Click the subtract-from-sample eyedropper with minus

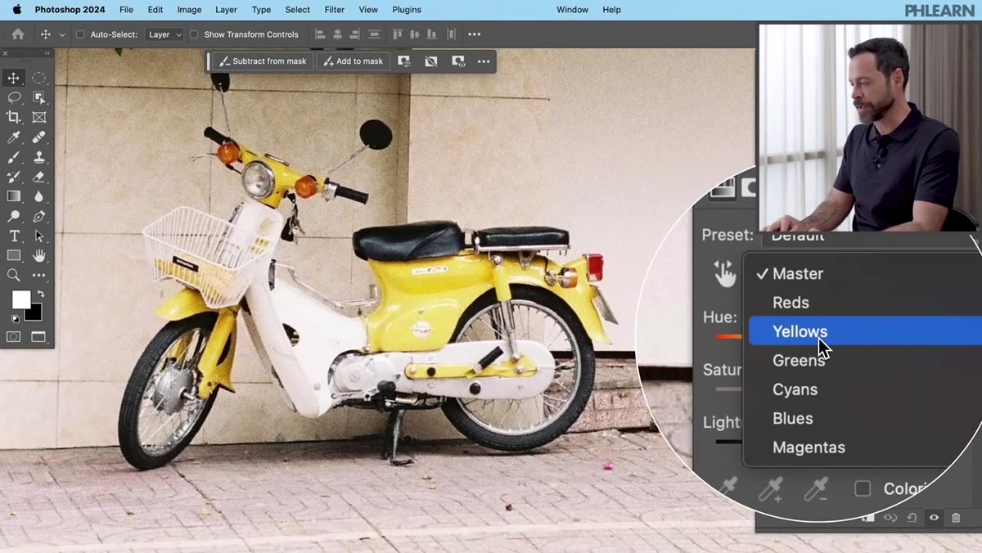815,489
